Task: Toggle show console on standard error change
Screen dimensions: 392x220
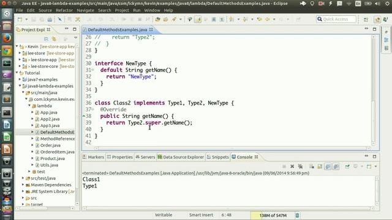Action: pos(336,166)
